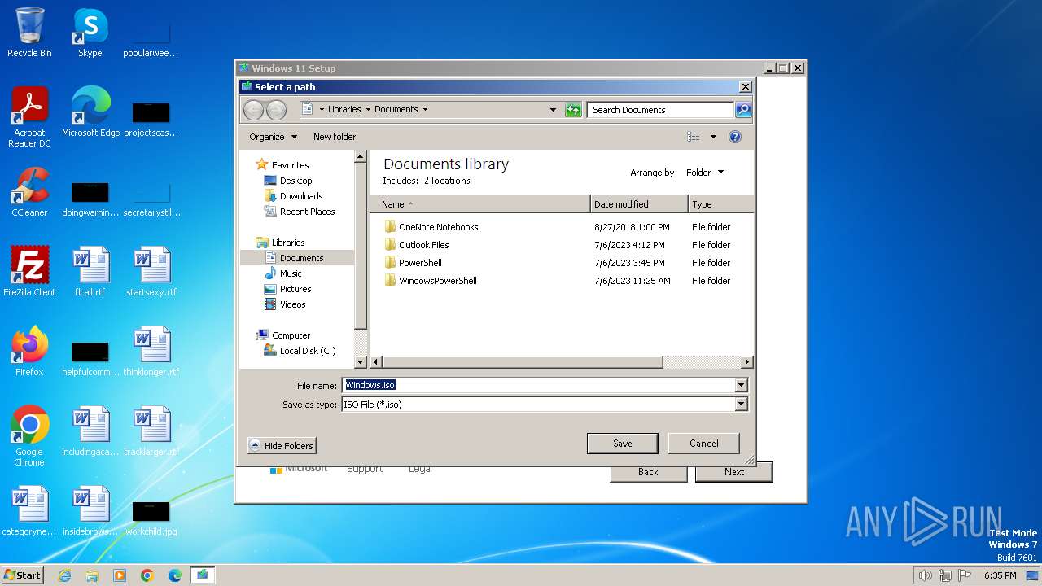
Task: Open Edge from the taskbar
Action: tap(175, 575)
